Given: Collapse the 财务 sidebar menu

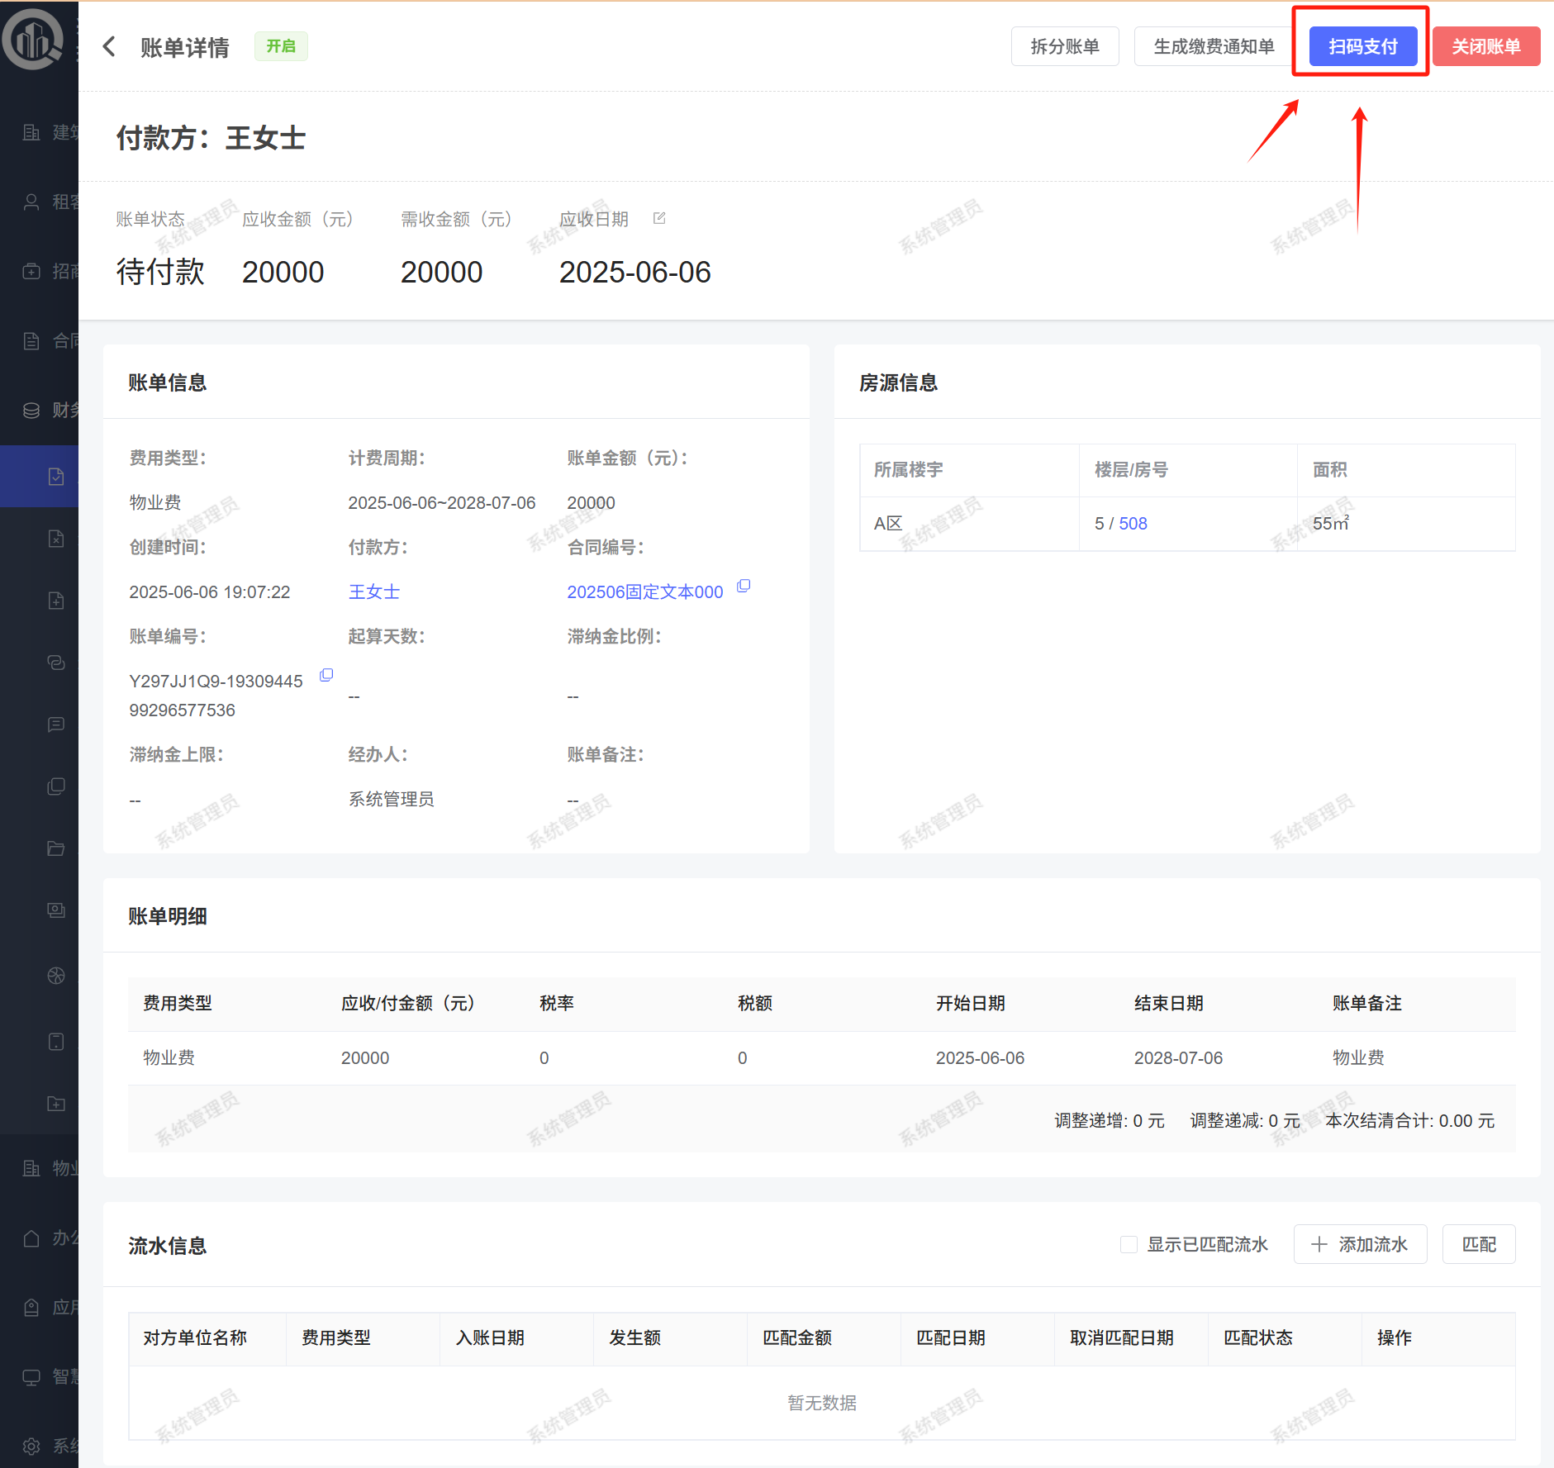Looking at the screenshot, I should pyautogui.click(x=50, y=411).
